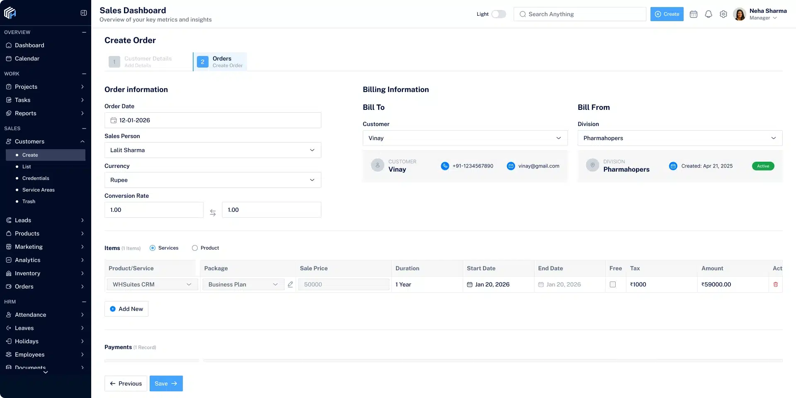This screenshot has height=398, width=796.
Task: Collapse the SALES sidebar section
Action: pyautogui.click(x=84, y=129)
